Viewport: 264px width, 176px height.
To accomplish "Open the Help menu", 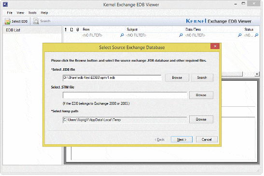I will pos(44,13).
